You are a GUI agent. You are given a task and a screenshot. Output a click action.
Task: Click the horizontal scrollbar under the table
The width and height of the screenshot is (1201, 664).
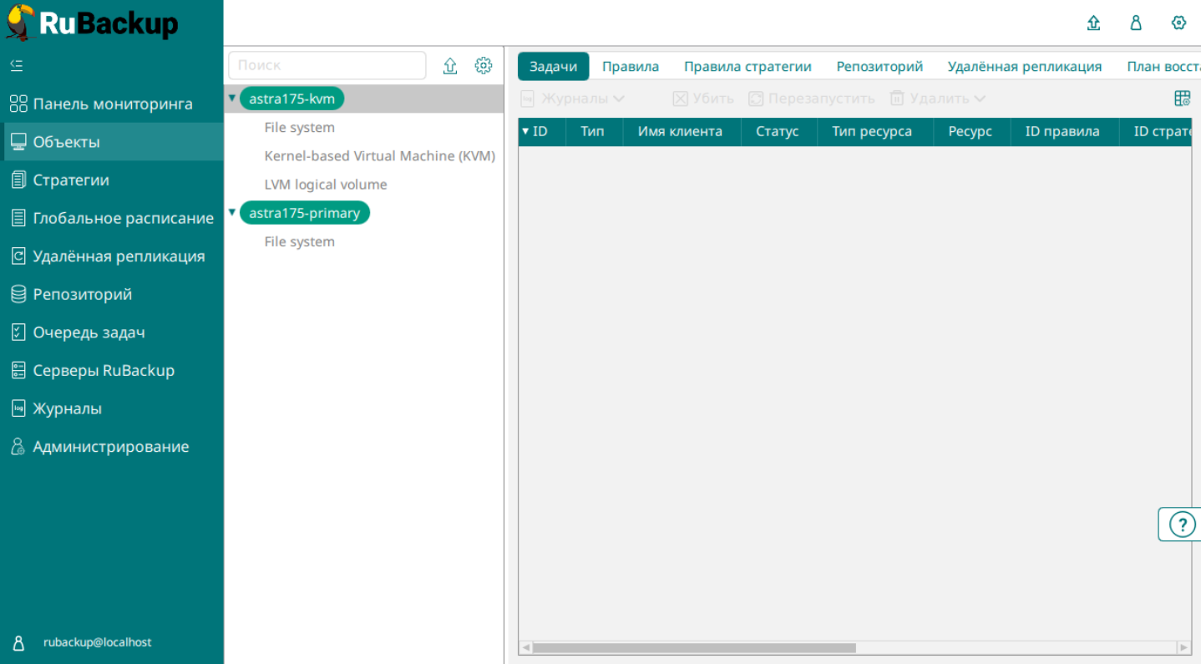[x=693, y=647]
